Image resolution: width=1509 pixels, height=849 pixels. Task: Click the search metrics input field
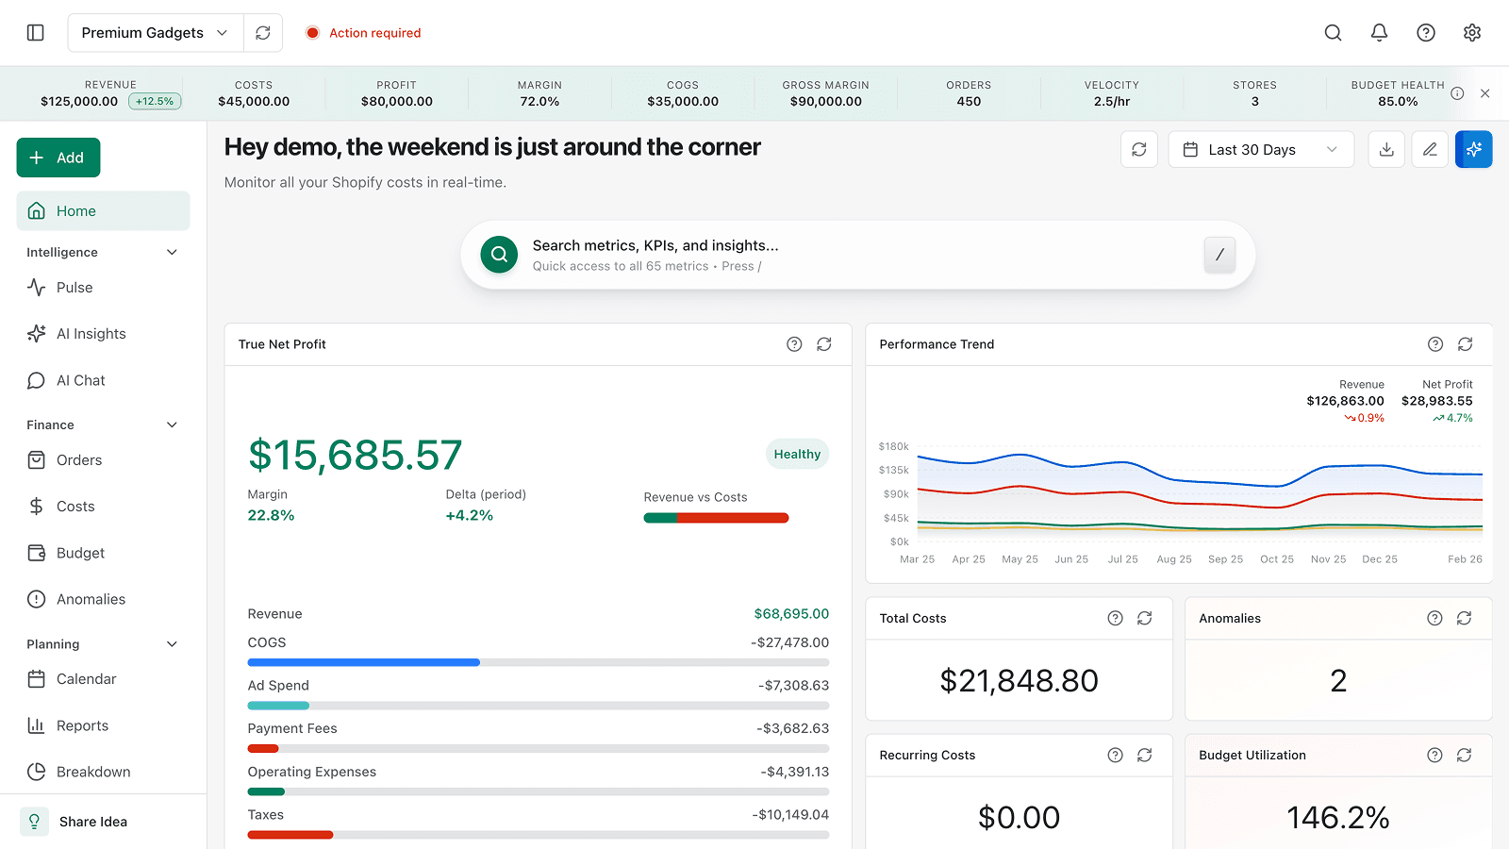pyautogui.click(x=857, y=255)
